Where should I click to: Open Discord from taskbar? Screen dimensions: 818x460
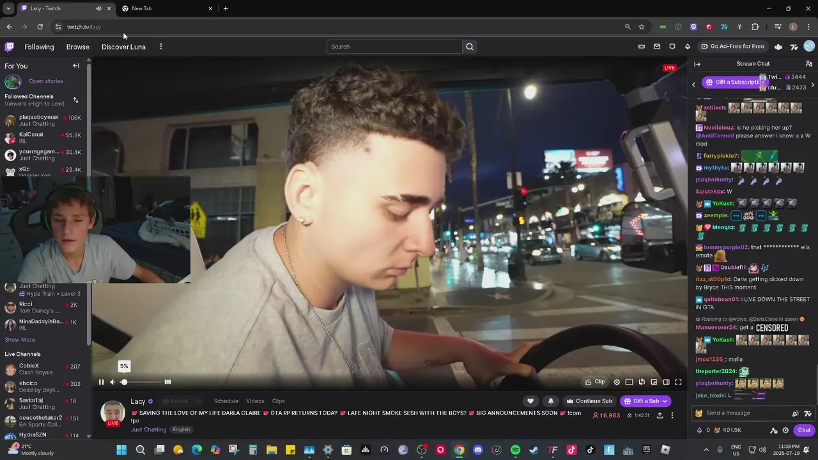coord(477,450)
